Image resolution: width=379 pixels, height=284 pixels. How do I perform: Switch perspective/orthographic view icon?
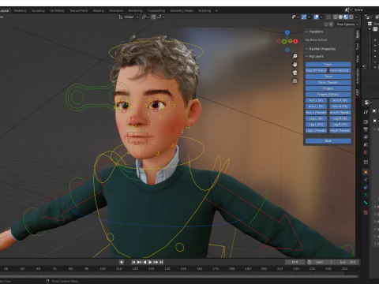pos(295,81)
